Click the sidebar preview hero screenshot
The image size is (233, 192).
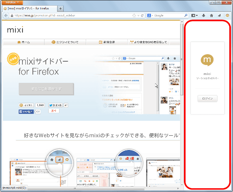click(x=137, y=85)
